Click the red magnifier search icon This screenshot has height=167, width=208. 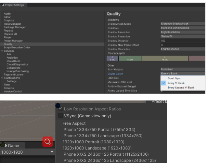point(48,142)
